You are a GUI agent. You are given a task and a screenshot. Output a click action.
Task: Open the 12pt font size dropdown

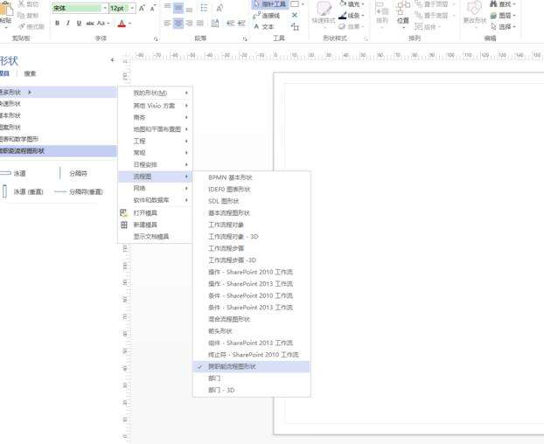coord(132,8)
